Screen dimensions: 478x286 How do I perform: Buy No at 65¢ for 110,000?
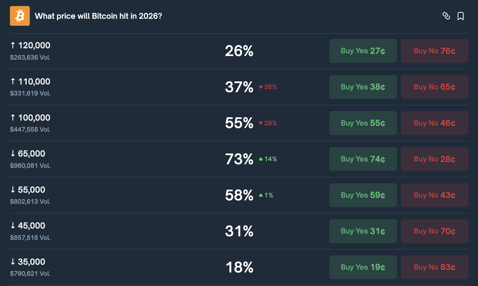pos(434,87)
